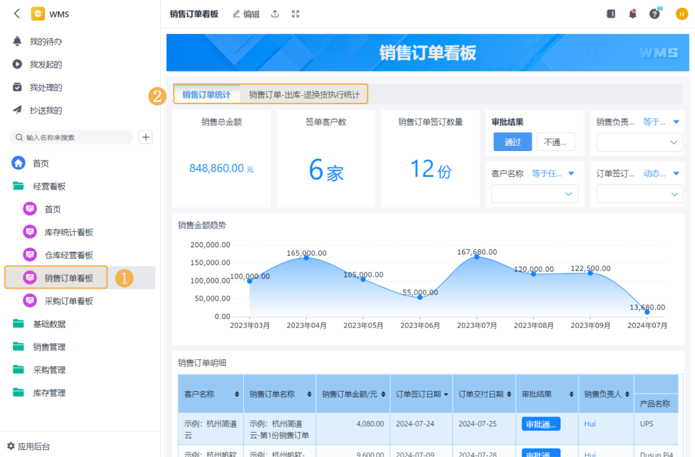Open 订单签订 condition dropdown 动态...
The width and height of the screenshot is (695, 457).
pos(661,173)
